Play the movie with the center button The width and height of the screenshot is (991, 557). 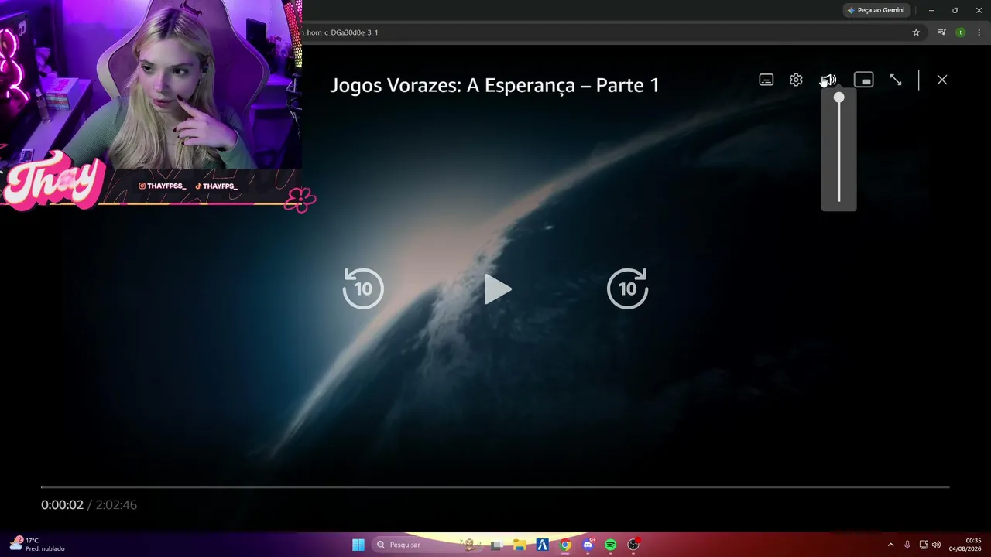tap(496, 289)
